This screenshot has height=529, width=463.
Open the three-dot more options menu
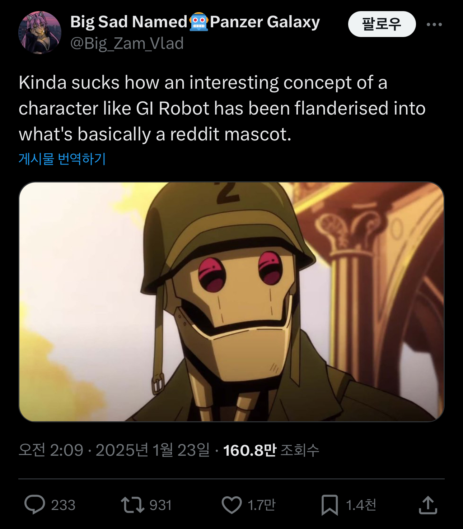point(434,24)
